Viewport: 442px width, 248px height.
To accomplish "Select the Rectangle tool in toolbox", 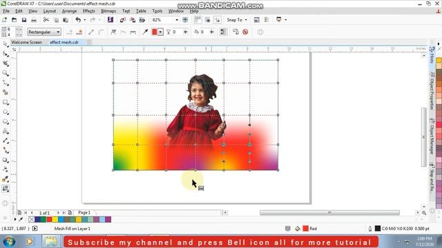I will coord(6,103).
